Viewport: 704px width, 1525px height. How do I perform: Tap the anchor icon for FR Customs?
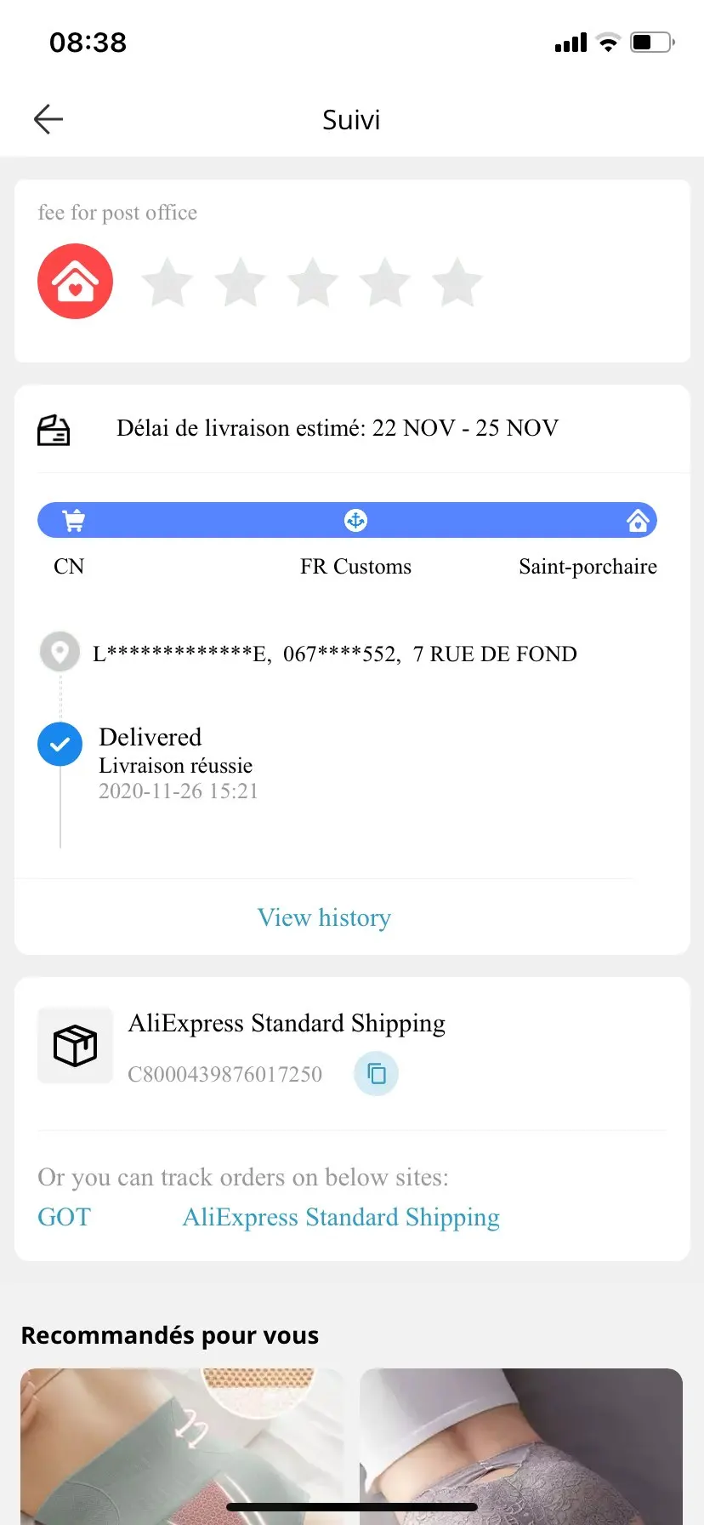pyautogui.click(x=355, y=520)
